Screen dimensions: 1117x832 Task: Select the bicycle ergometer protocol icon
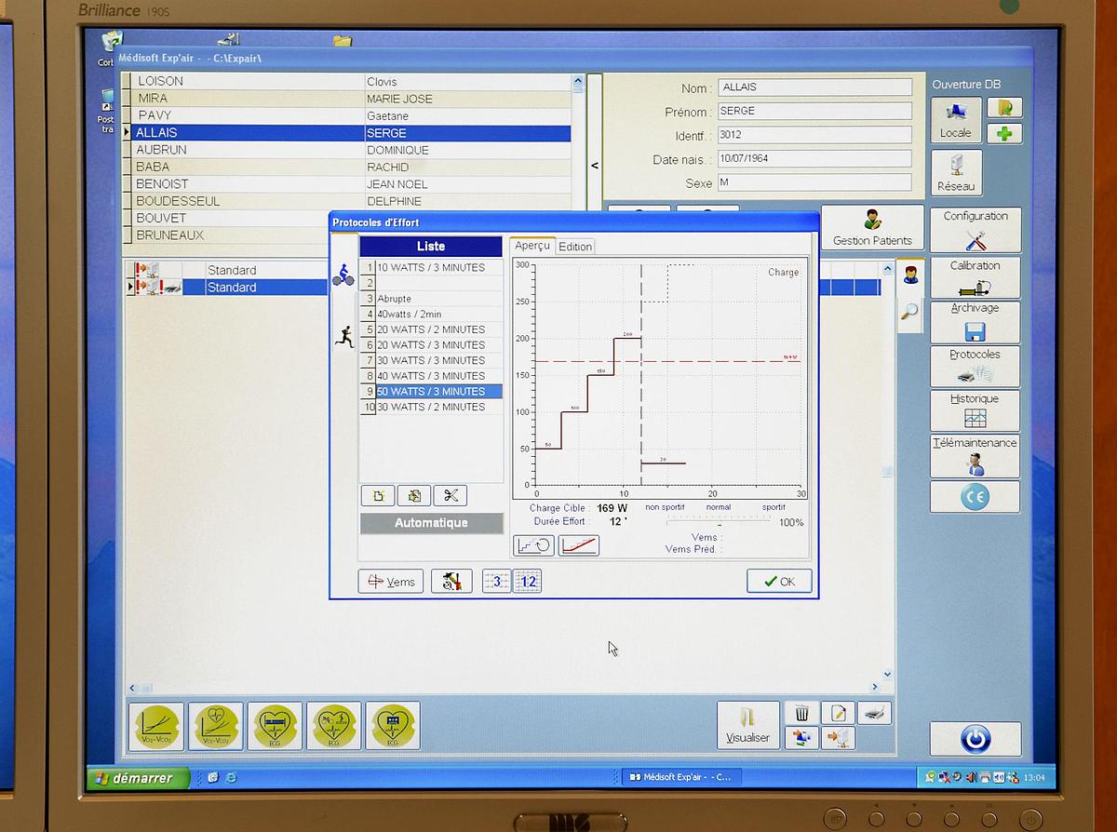[x=343, y=275]
